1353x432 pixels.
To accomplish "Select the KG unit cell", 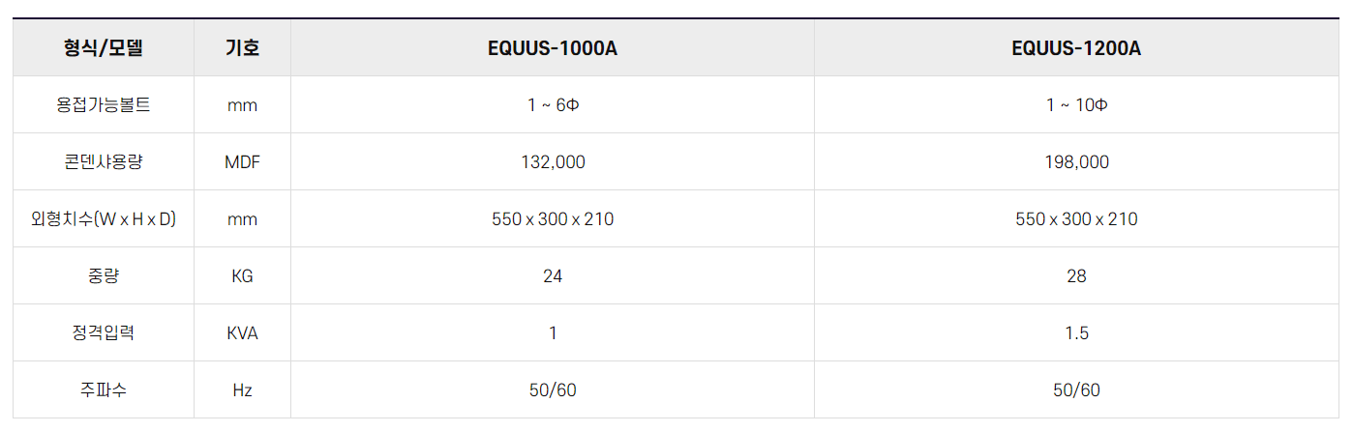I will tap(242, 276).
